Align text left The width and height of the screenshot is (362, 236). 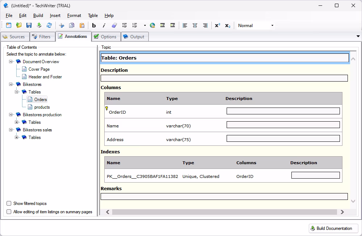tap(185, 25)
